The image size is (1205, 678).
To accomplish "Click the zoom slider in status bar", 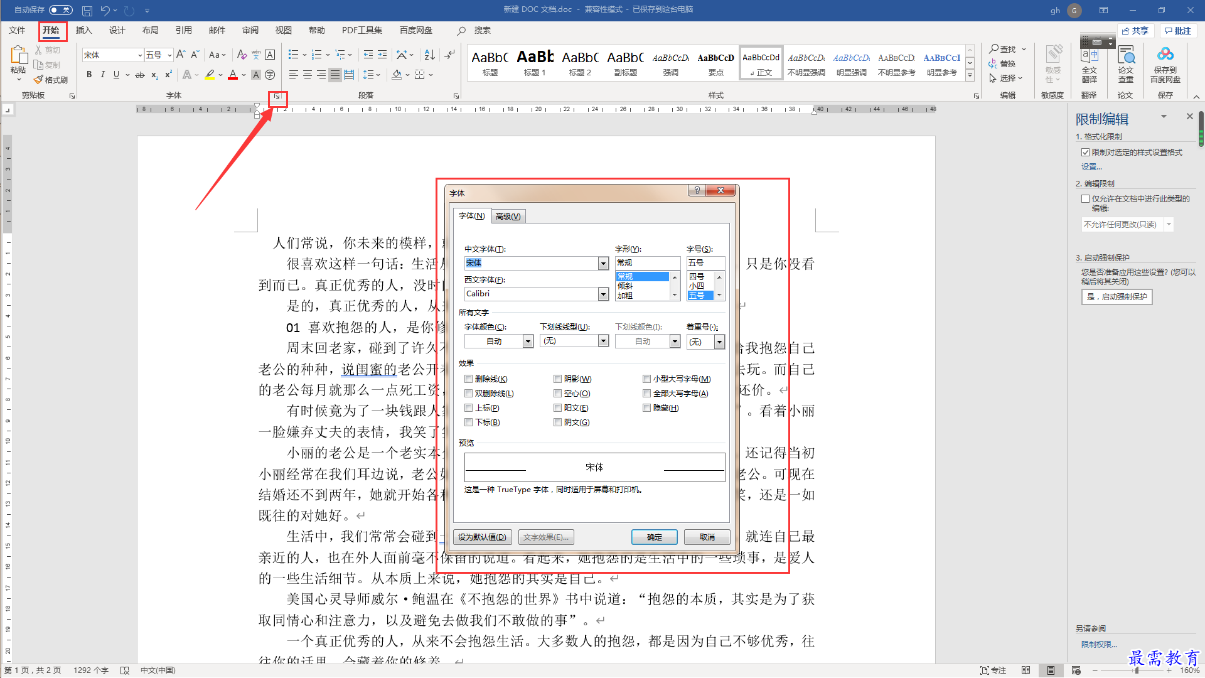I will click(x=1137, y=670).
